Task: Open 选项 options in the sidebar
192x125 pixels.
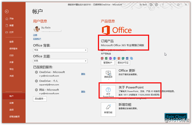Action: [x=11, y=110]
